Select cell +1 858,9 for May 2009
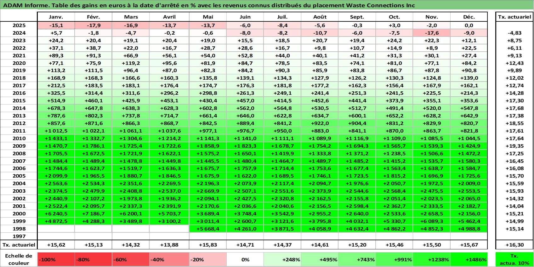The image size is (534, 267). pos(208,146)
